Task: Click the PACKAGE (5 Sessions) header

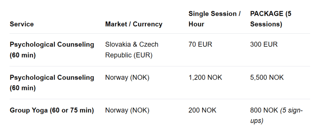Action: pos(271,19)
